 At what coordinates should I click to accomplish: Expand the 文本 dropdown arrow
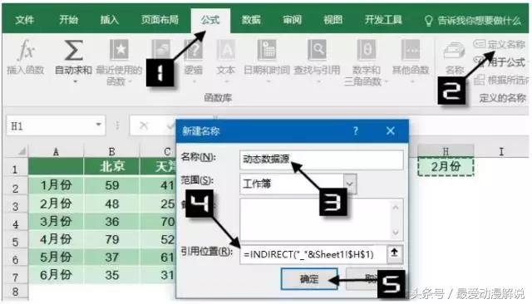227,82
